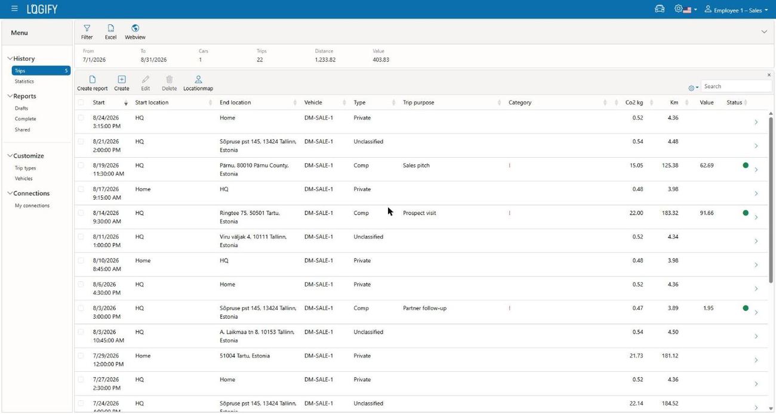Collapse the History section in the menu
The height and width of the screenshot is (414, 776).
(10, 58)
